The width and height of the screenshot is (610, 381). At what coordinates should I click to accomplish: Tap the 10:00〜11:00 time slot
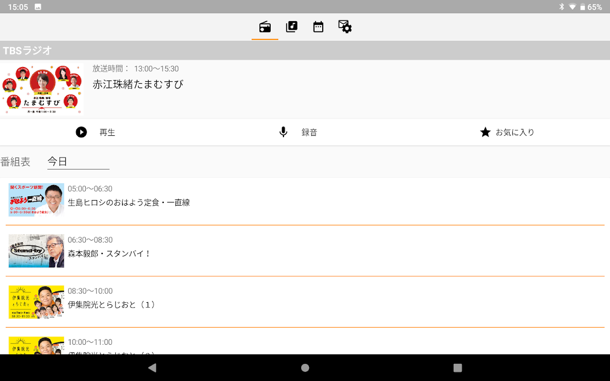pos(90,342)
